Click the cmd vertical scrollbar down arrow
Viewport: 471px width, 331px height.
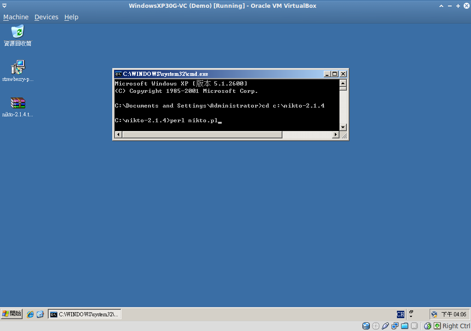pyautogui.click(x=343, y=127)
